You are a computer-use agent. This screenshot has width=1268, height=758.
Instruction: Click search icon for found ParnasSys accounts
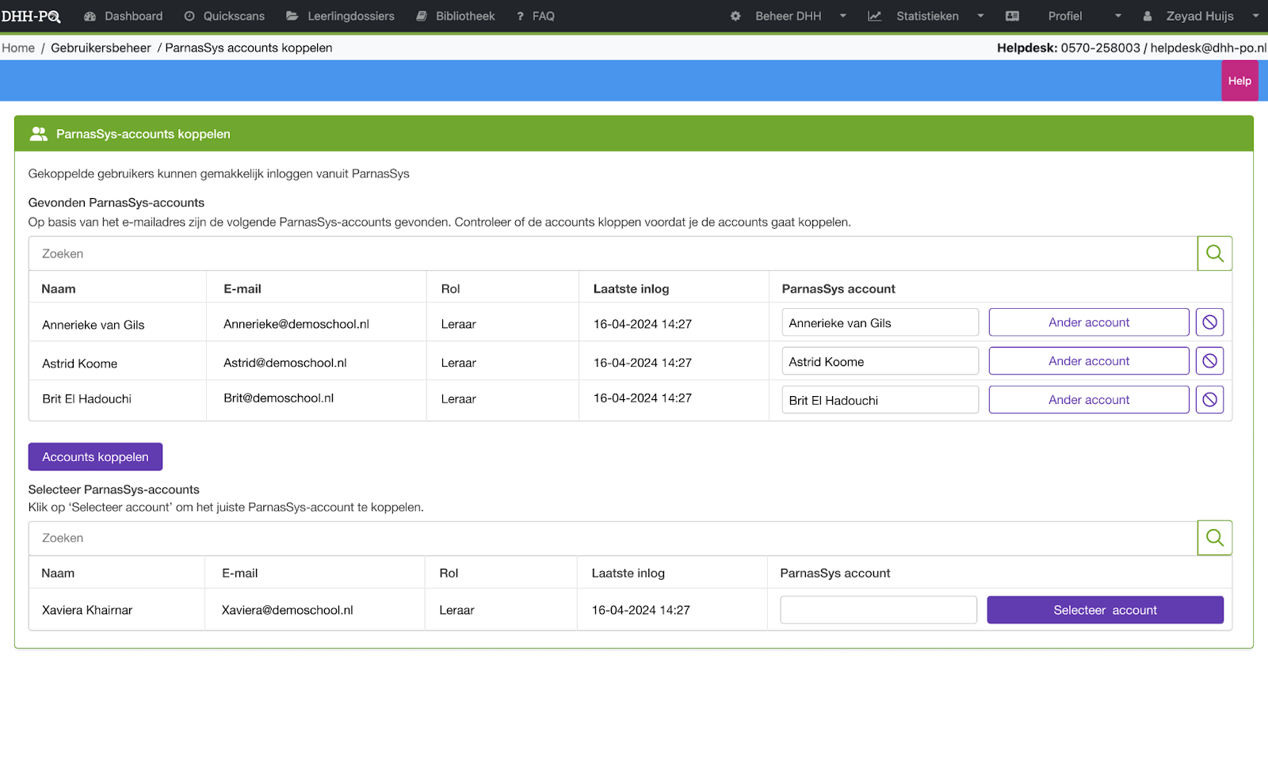[x=1214, y=253]
